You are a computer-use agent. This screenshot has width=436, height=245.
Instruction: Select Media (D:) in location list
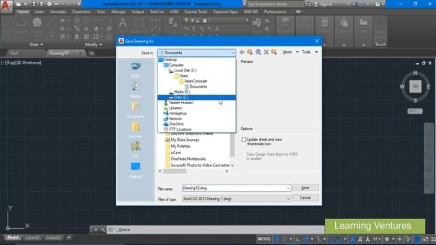click(x=197, y=92)
